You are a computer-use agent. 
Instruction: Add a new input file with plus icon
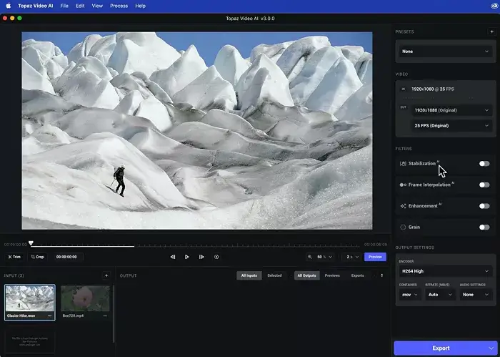[106, 275]
